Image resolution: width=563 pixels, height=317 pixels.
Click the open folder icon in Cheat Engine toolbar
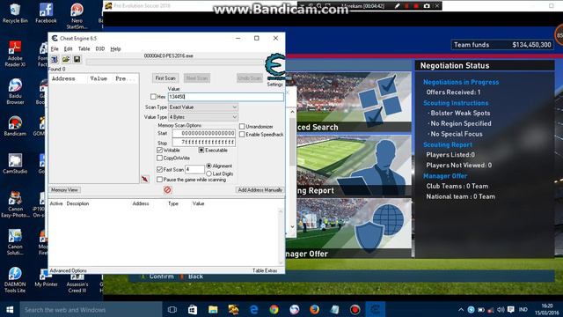66,59
